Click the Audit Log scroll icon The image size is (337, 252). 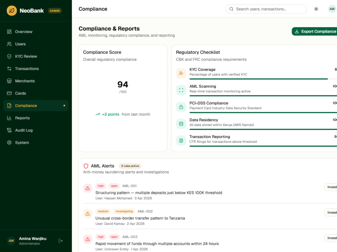9,130
